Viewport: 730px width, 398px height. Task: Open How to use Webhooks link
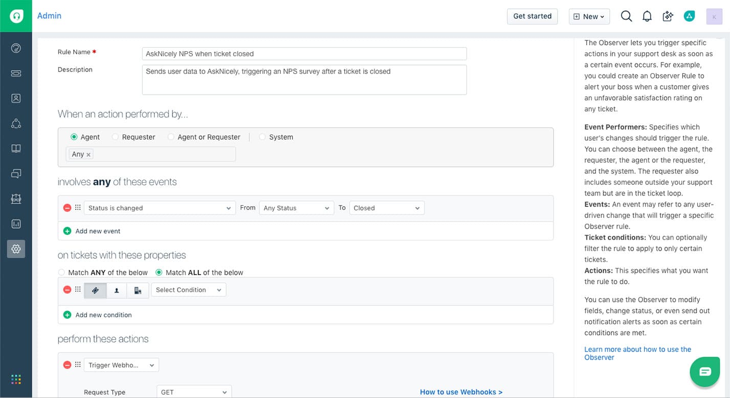coord(461,392)
